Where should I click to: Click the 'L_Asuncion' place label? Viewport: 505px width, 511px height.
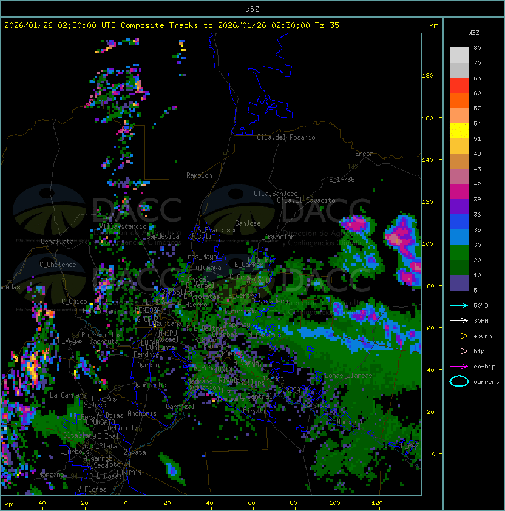tap(276, 237)
